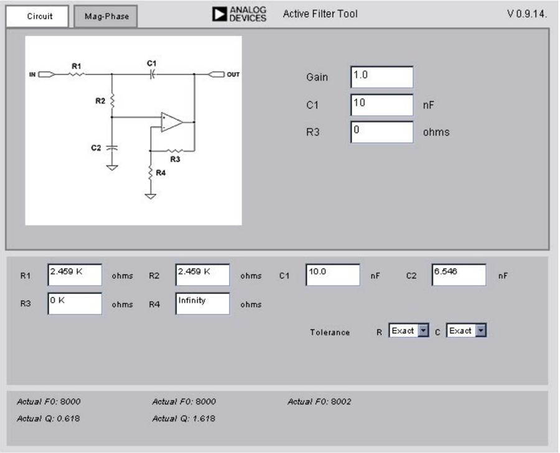Click the R3 ohms input at top right
The width and height of the screenshot is (560, 453).
tap(382, 132)
